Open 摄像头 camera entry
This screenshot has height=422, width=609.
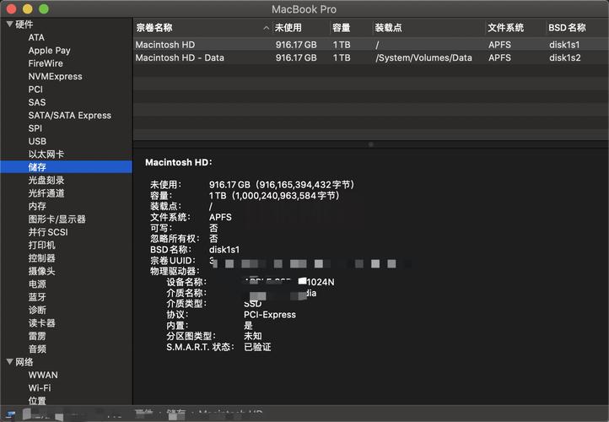coord(41,271)
